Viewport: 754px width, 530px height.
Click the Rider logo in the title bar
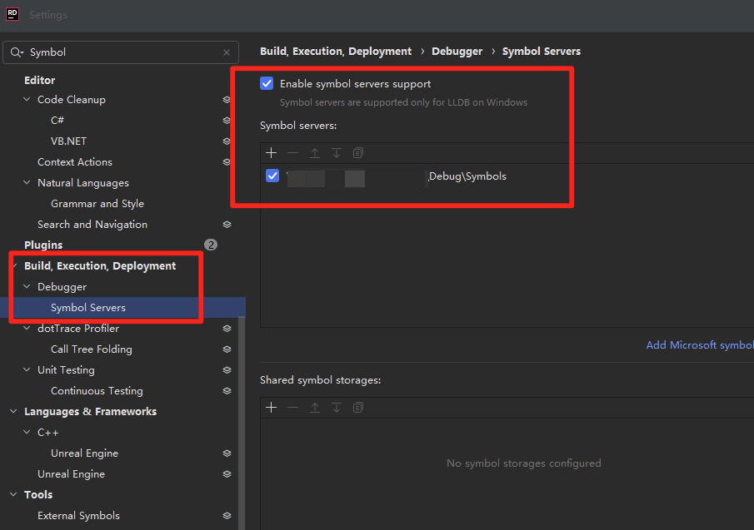[x=12, y=15]
